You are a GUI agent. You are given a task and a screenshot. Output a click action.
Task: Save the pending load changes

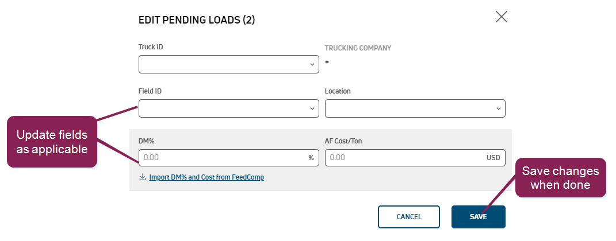[478, 217]
